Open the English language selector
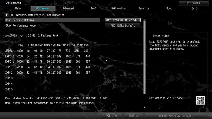 click(x=133, y=116)
